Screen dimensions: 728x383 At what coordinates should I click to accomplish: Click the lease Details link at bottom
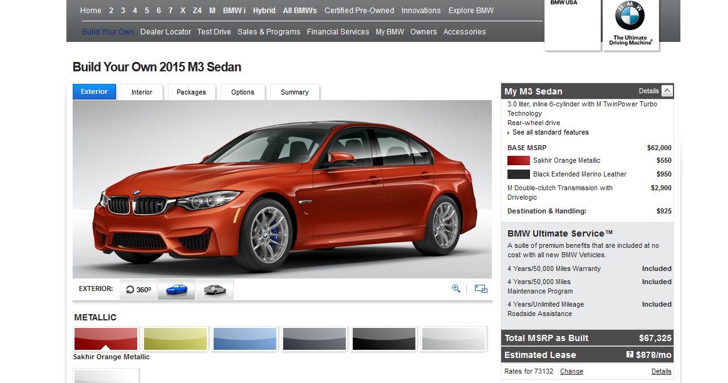pos(661,372)
